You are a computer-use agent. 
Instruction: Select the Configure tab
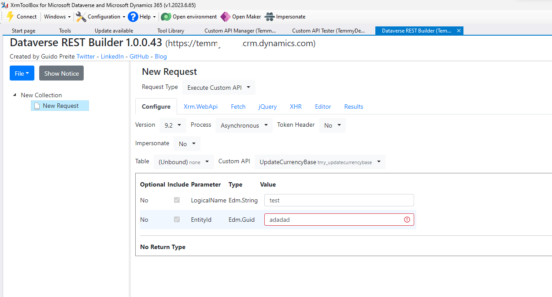(156, 106)
